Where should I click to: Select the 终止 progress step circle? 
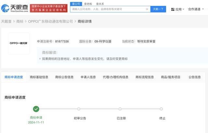(161, 109)
